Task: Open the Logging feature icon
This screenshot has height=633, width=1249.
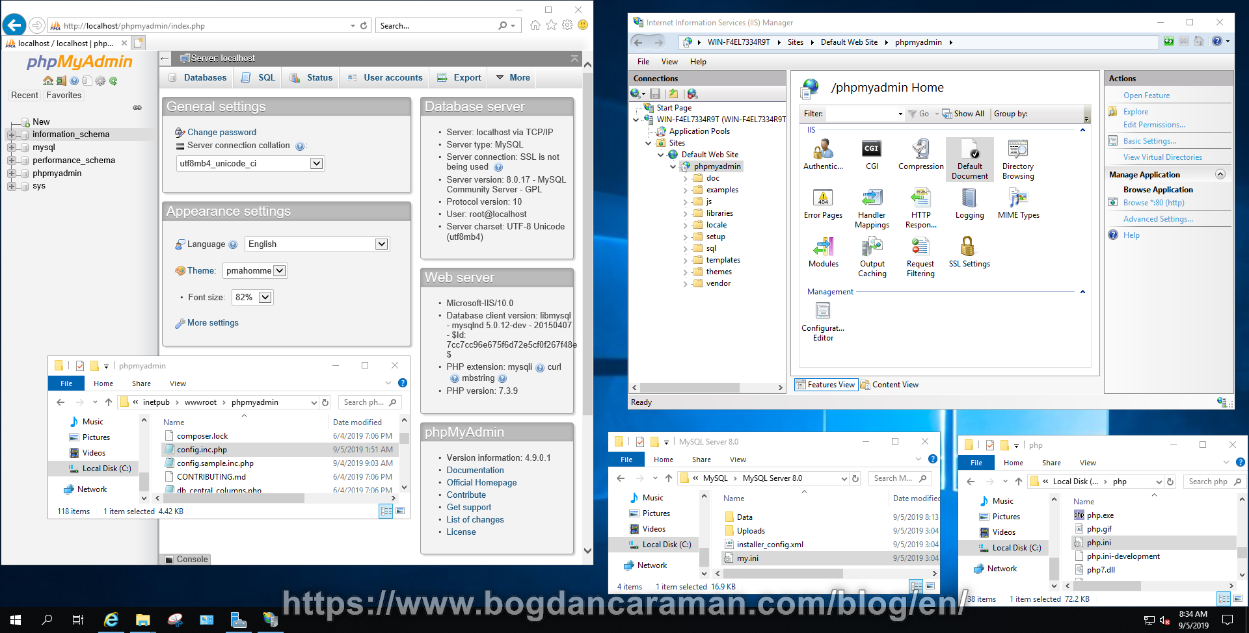Action: (x=969, y=203)
